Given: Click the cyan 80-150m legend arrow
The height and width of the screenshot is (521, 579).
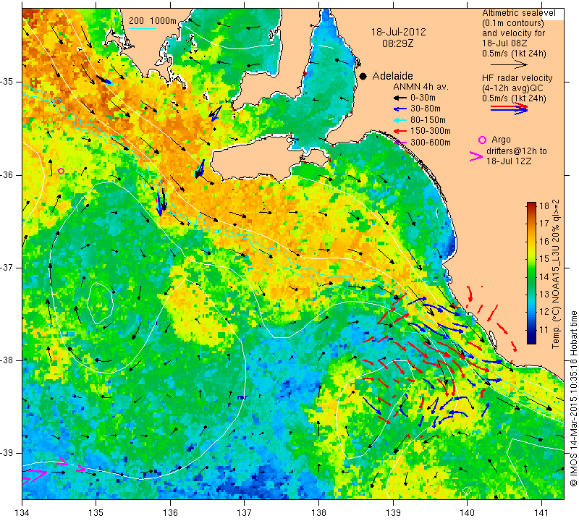Looking at the screenshot, I should tap(400, 120).
